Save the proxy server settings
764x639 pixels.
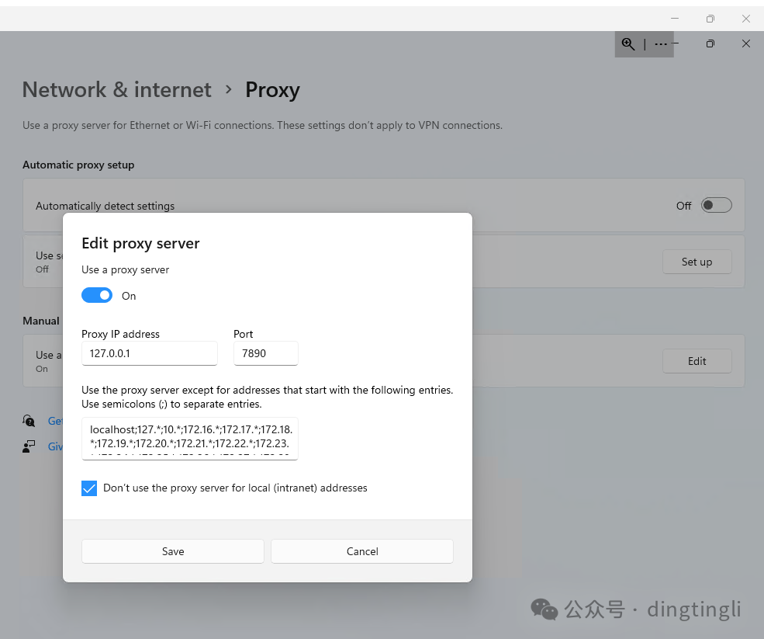[x=172, y=550]
